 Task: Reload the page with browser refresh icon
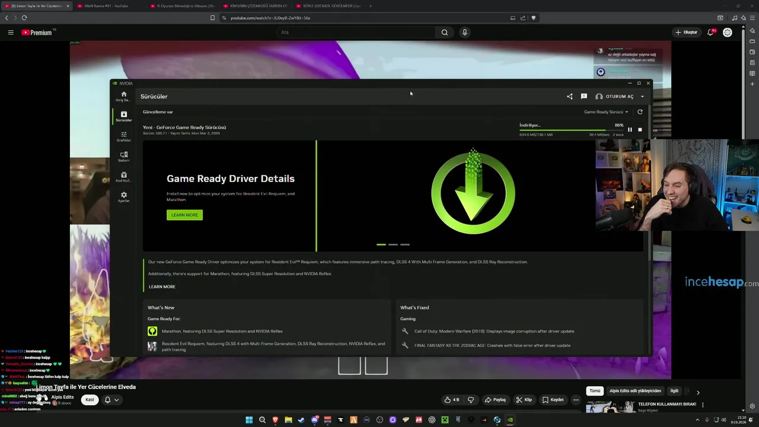click(24, 18)
